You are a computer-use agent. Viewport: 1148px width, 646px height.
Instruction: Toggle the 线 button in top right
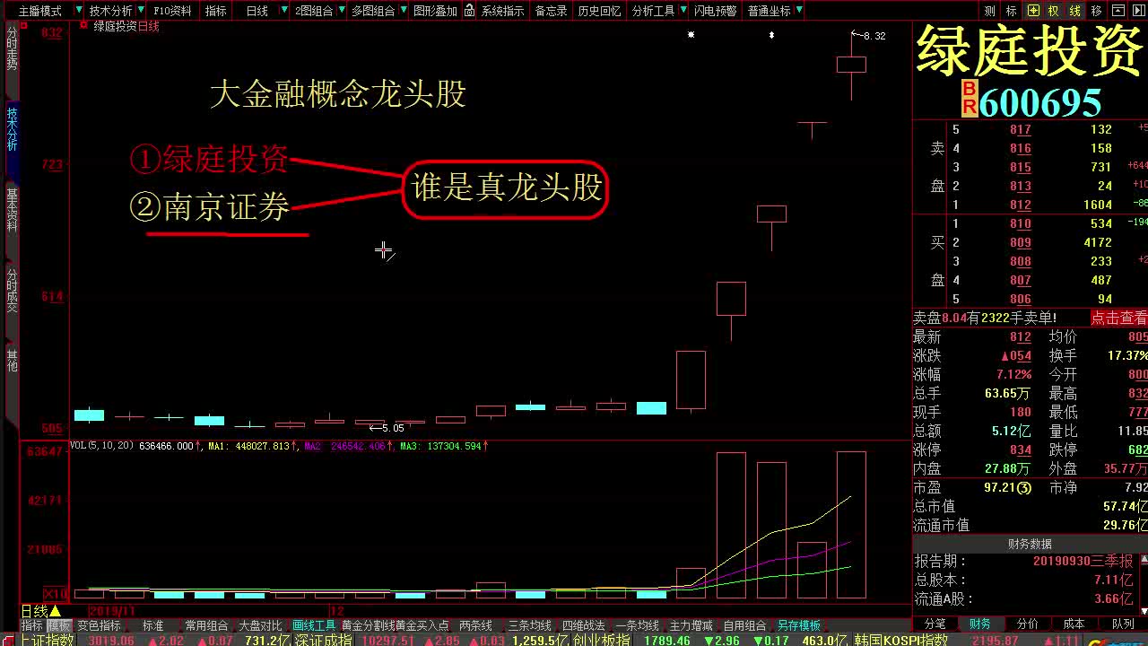1074,11
